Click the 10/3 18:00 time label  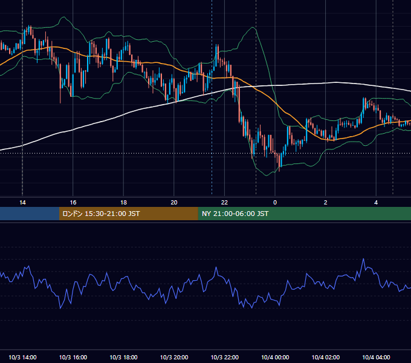pyautogui.click(x=123, y=357)
